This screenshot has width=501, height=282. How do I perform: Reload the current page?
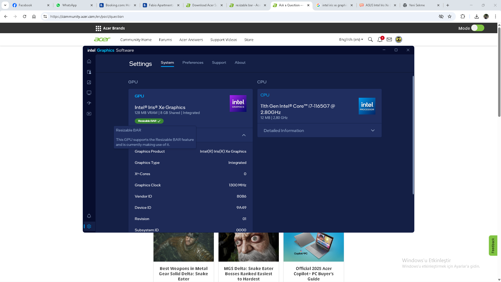tap(25, 16)
